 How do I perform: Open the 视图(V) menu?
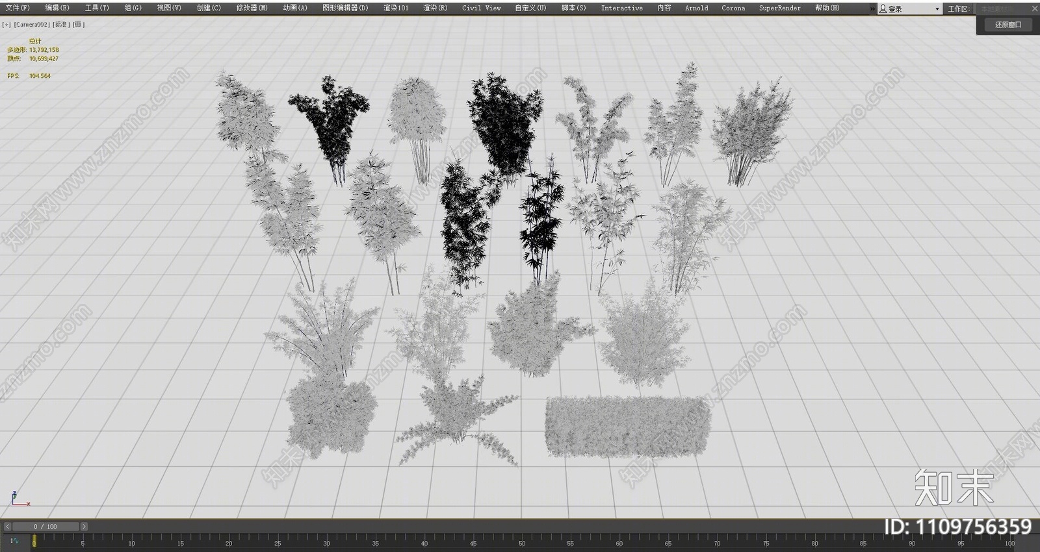(x=169, y=8)
